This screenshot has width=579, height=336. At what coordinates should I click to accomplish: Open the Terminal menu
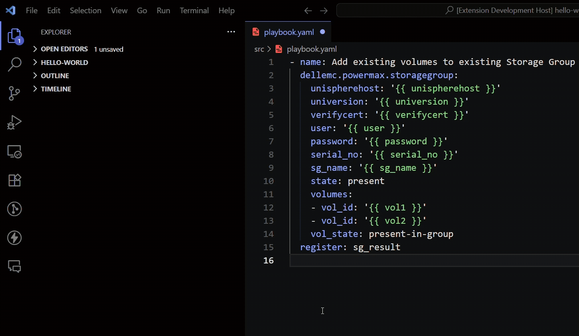[194, 10]
